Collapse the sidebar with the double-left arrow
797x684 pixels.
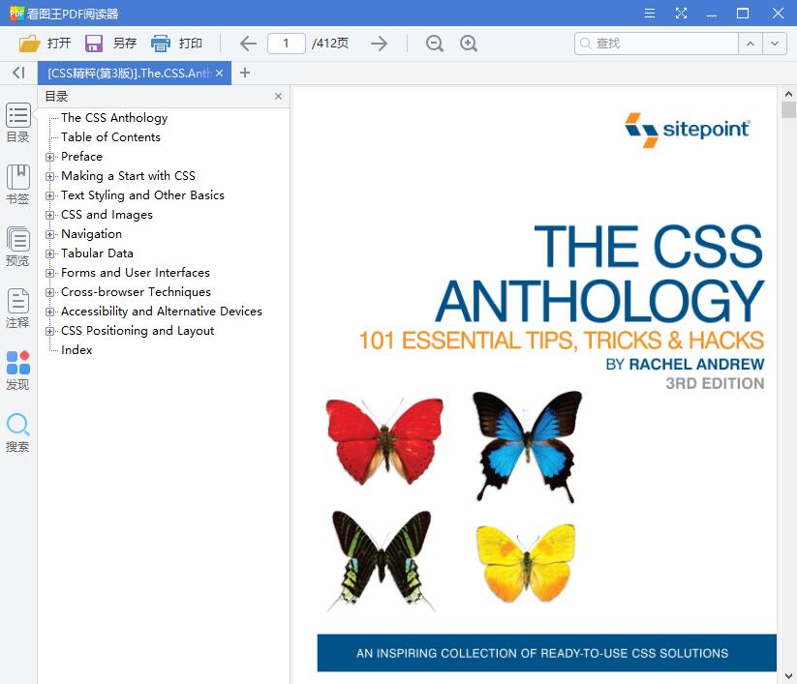point(17,73)
